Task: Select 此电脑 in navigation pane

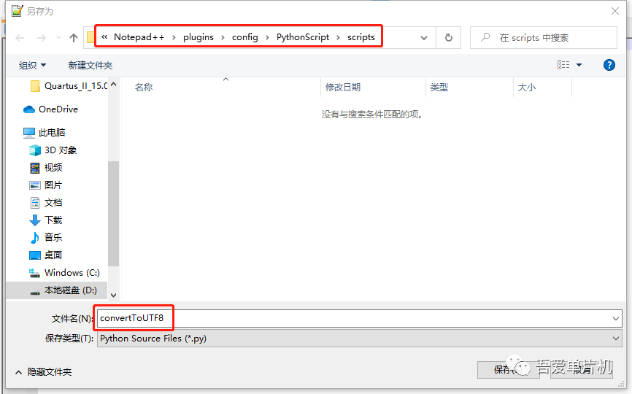Action: tap(45, 132)
